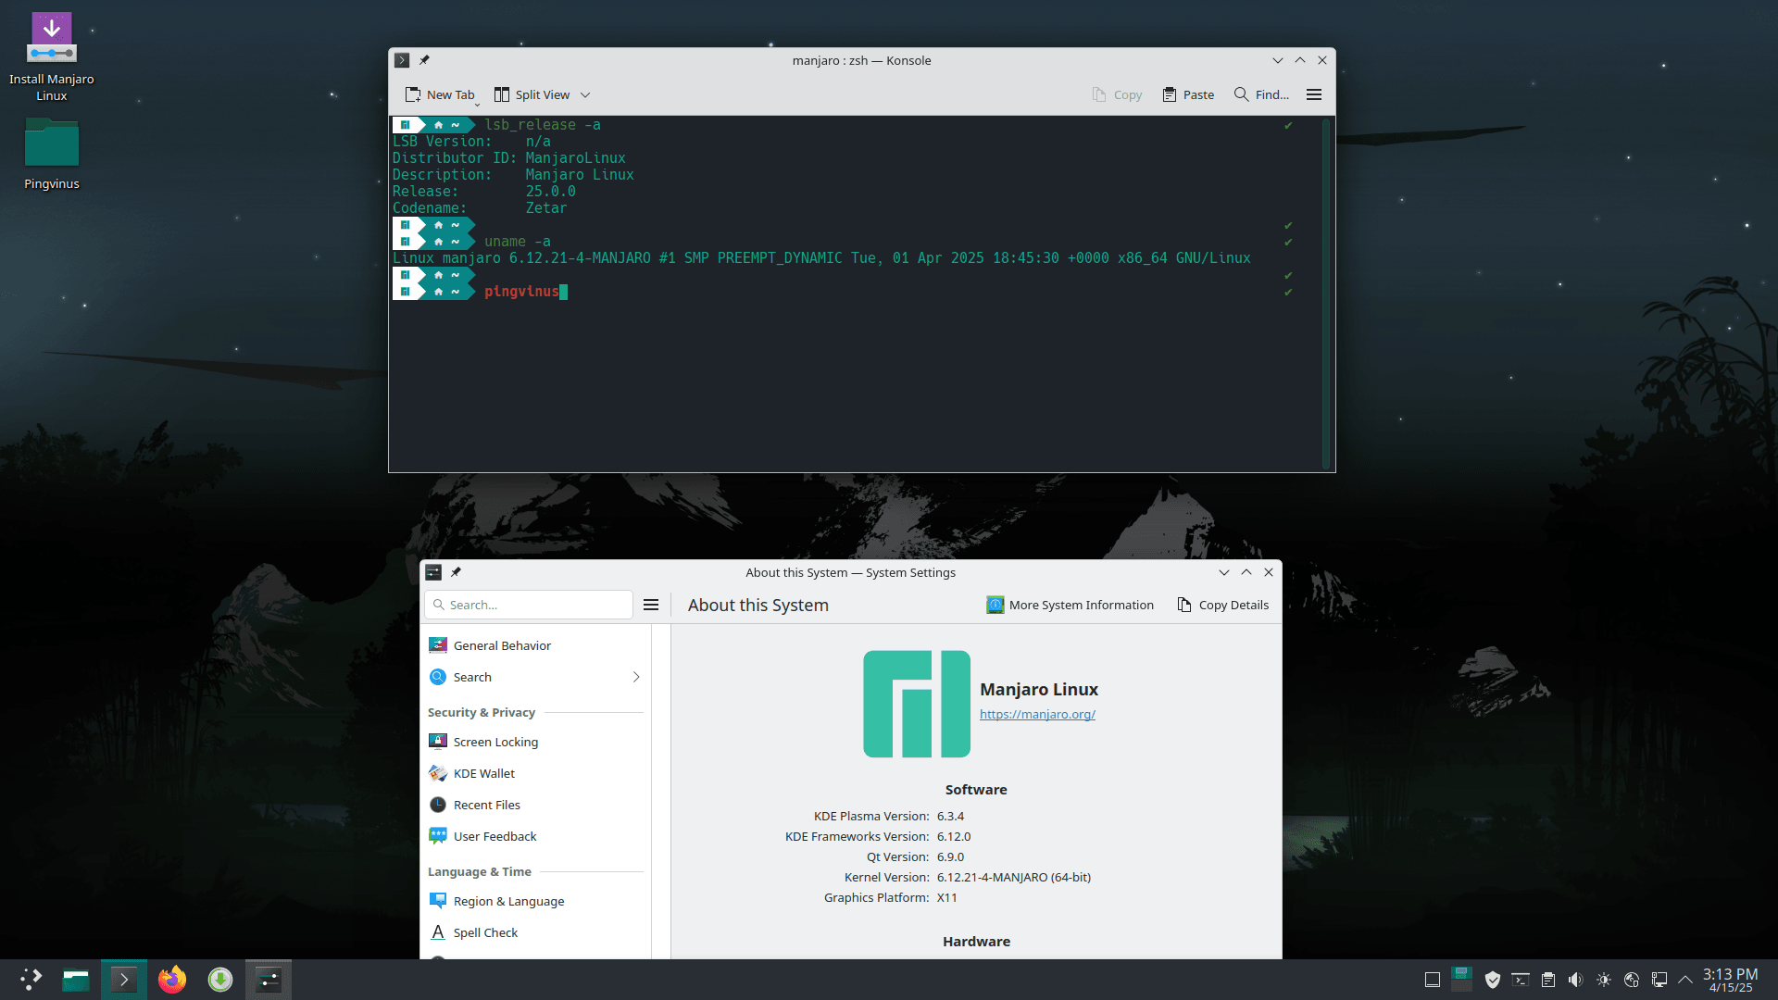Viewport: 1778px width, 1000px height.
Task: Click KDE Plasma Version value 6.3.4
Action: (950, 816)
